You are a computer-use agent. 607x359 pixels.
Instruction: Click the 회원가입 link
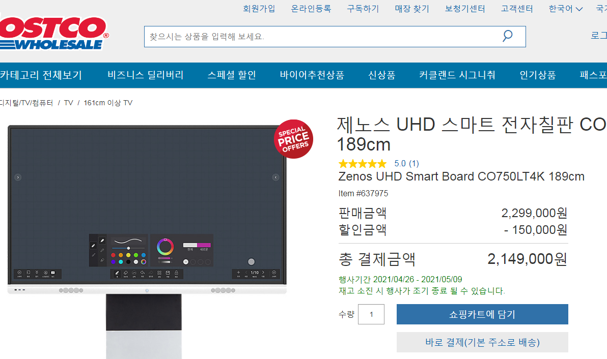point(259,9)
